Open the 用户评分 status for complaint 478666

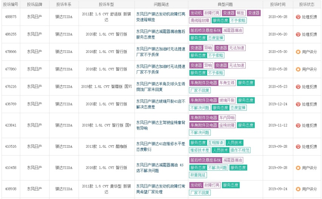point(309,52)
